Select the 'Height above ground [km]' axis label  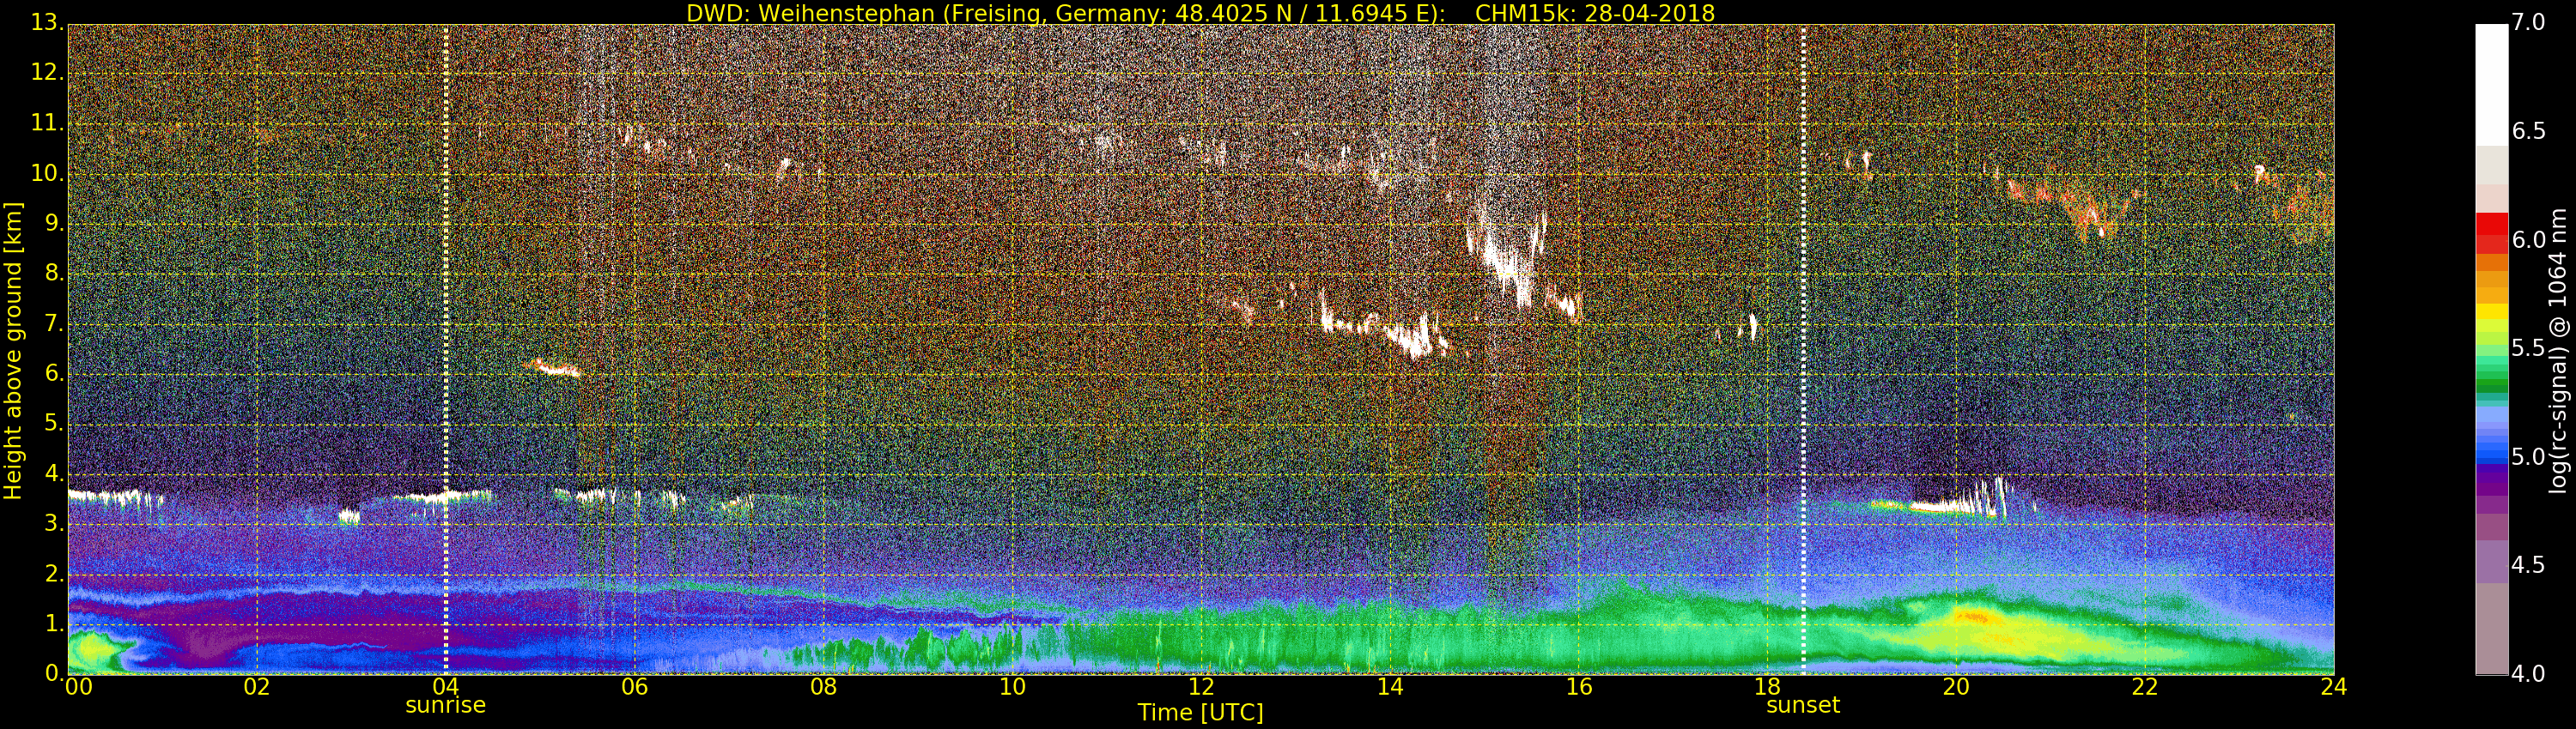13,350
